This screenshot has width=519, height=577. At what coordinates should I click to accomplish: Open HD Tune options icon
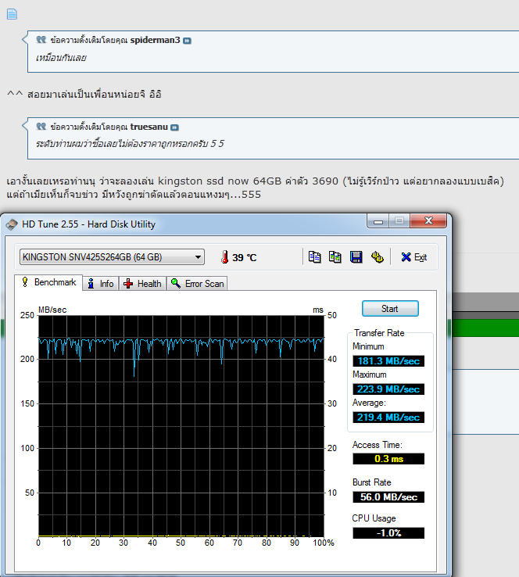377,257
